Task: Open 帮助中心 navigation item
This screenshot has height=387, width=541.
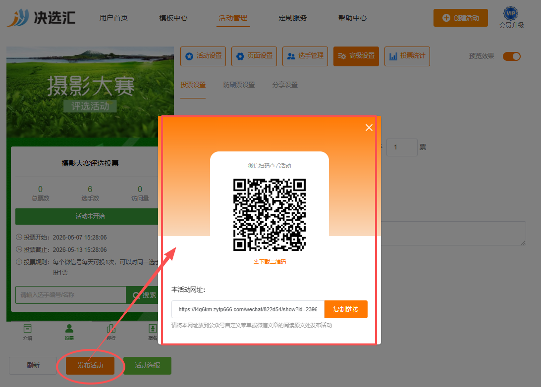Action: 352,18
